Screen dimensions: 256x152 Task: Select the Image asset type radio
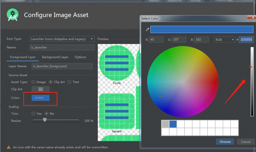tap(33, 82)
